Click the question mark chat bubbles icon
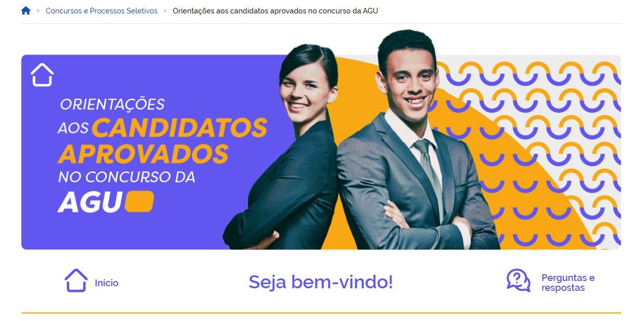 pyautogui.click(x=519, y=280)
